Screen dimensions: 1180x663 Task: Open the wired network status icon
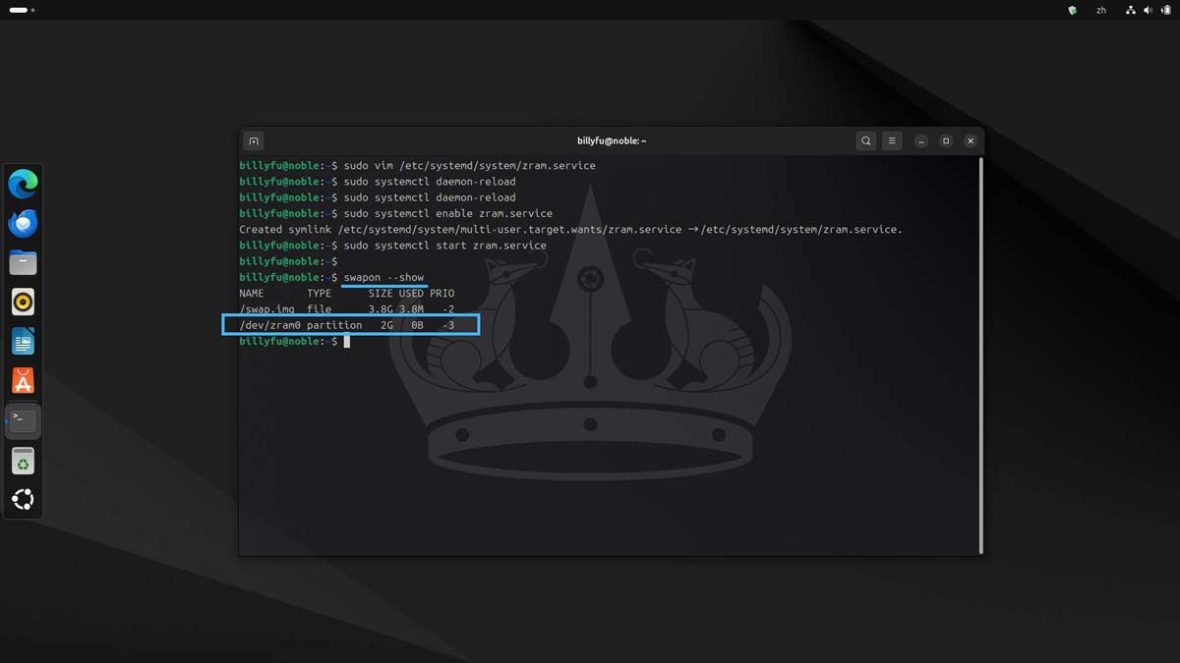tap(1130, 10)
